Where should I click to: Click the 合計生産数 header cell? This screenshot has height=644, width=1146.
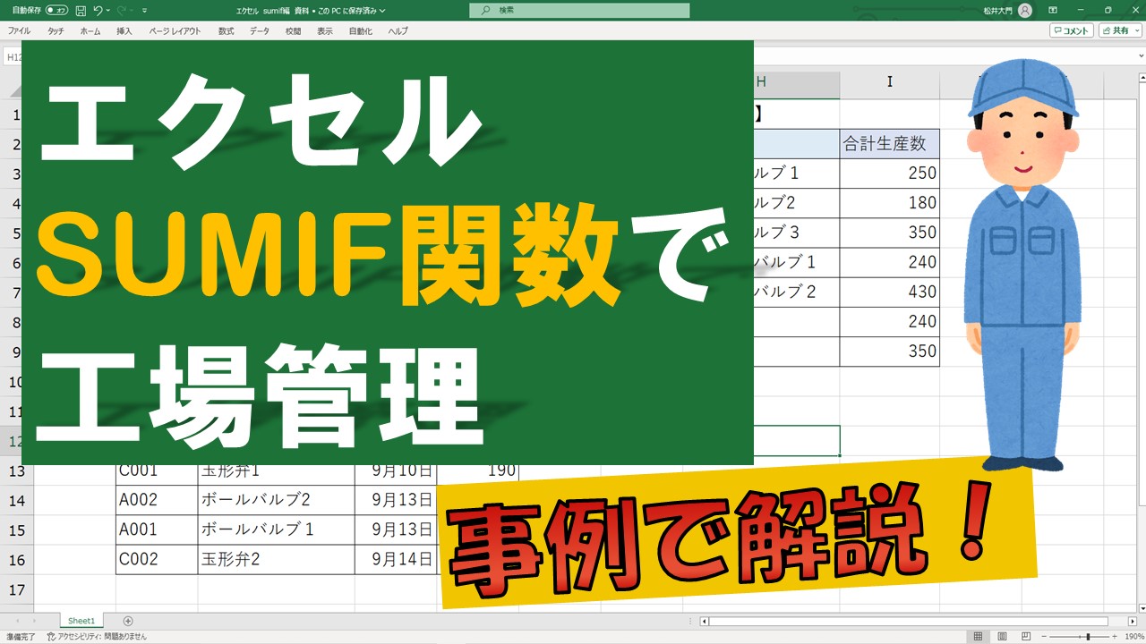pyautogui.click(x=890, y=143)
